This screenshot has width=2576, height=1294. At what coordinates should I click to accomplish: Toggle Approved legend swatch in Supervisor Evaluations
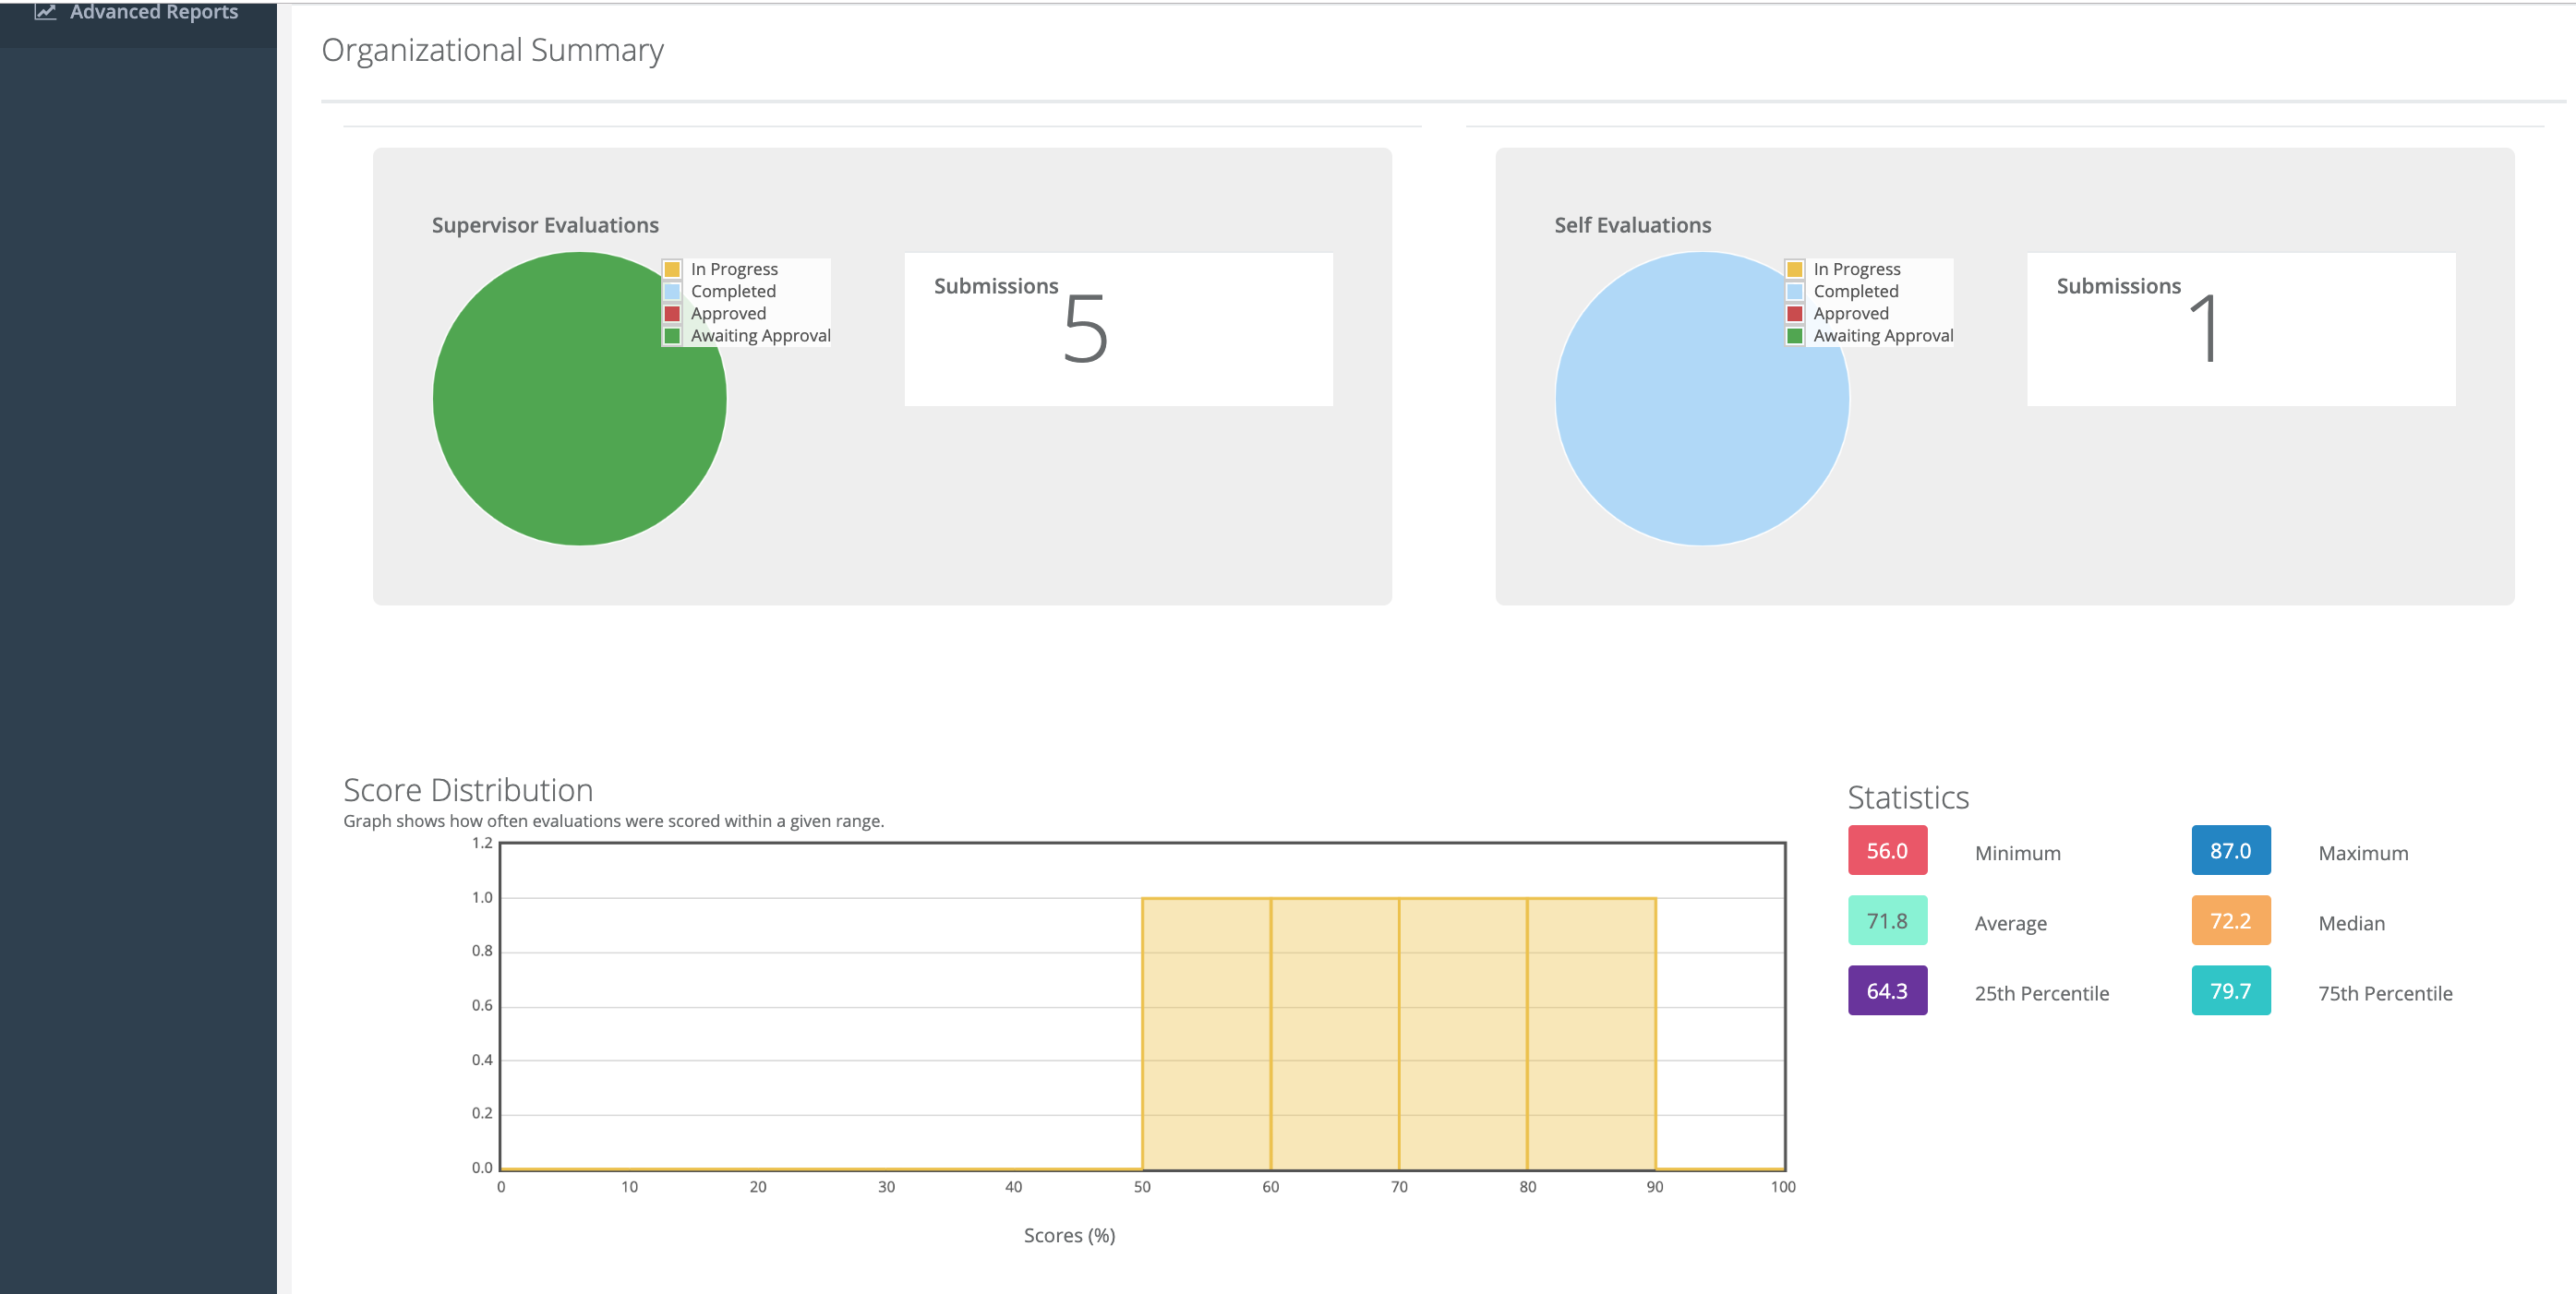tap(672, 313)
